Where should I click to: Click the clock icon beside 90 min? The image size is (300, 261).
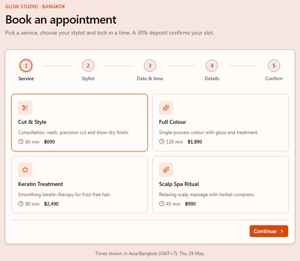tap(20, 204)
